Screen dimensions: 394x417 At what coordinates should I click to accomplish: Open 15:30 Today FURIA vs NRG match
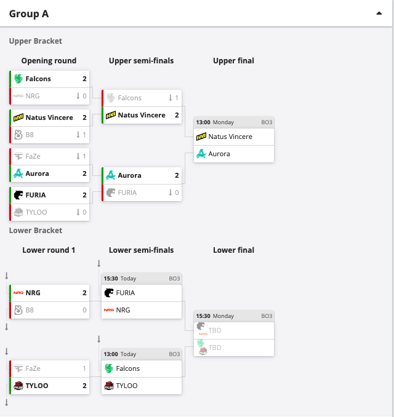click(142, 296)
